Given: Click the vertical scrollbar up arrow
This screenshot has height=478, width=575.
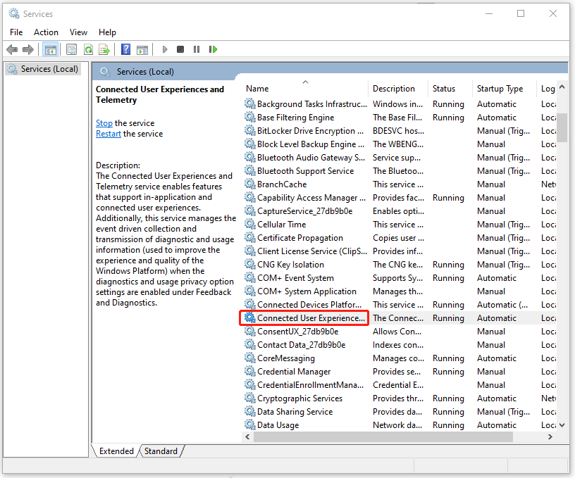Looking at the screenshot, I should 562,87.
